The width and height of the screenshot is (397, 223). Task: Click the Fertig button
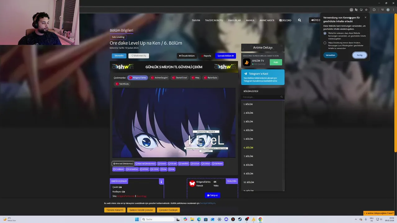pyautogui.click(x=359, y=55)
